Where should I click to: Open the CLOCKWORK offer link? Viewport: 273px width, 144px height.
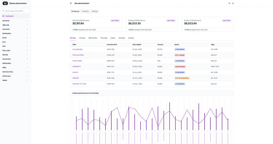click(77, 49)
